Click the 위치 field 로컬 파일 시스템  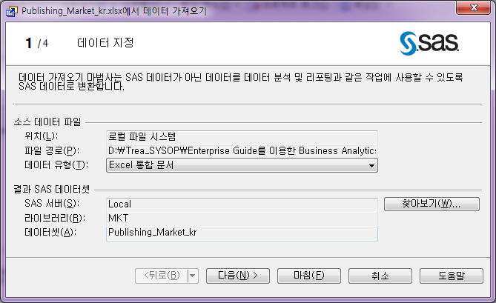(242, 137)
